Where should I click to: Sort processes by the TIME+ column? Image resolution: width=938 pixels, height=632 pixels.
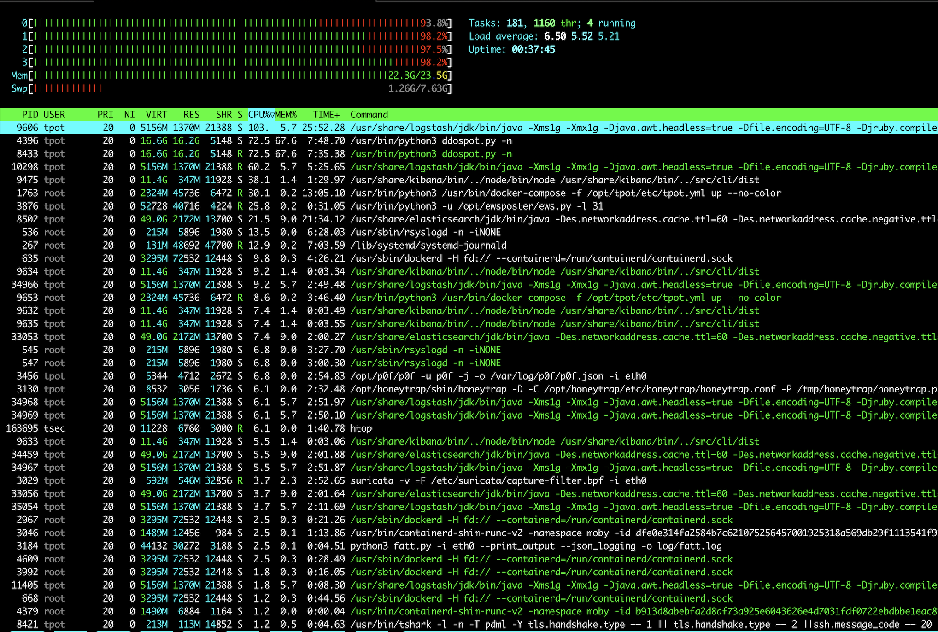(x=326, y=114)
